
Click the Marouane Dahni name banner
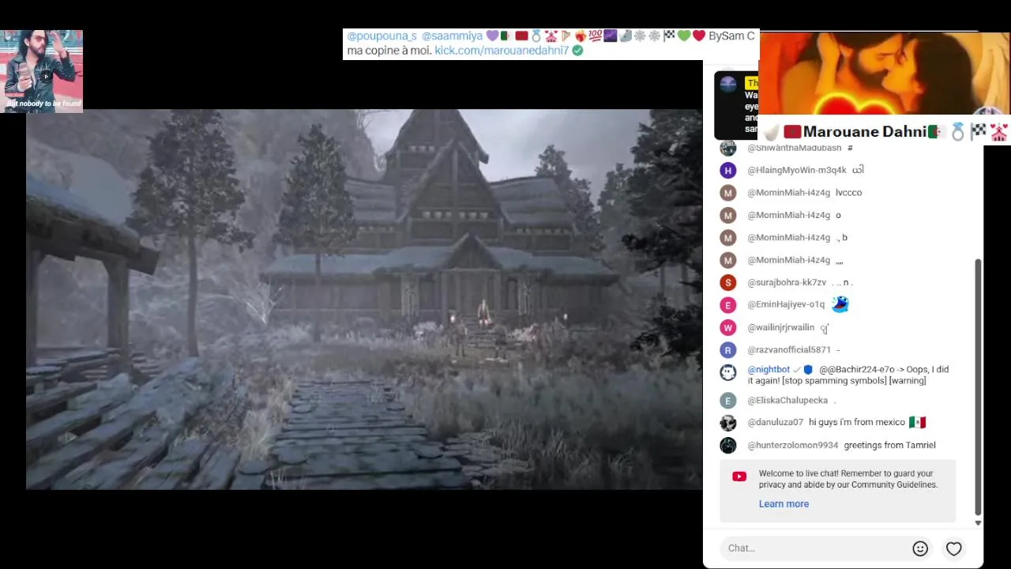(x=883, y=132)
